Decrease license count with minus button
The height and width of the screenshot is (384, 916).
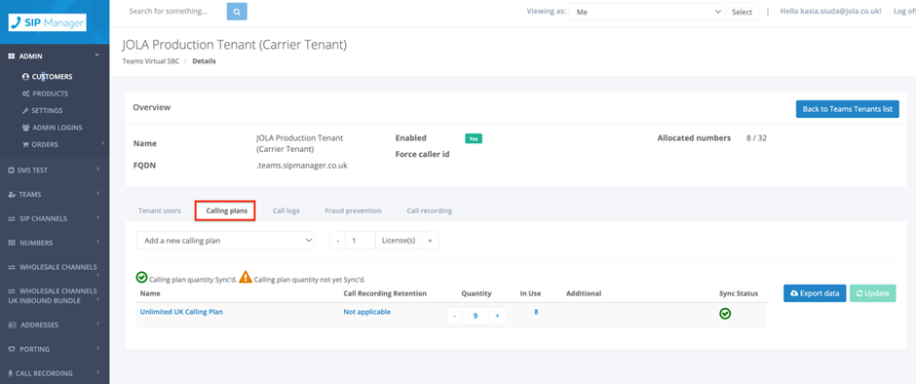click(338, 240)
